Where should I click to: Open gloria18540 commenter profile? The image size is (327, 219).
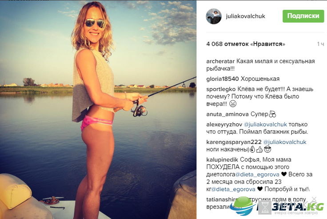(222, 79)
